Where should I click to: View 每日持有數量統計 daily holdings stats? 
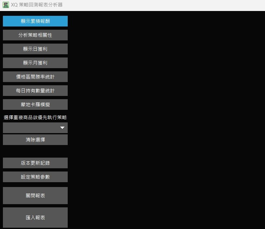35,90
